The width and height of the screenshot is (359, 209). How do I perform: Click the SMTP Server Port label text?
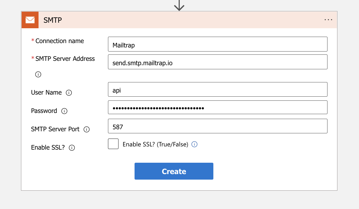click(55, 129)
